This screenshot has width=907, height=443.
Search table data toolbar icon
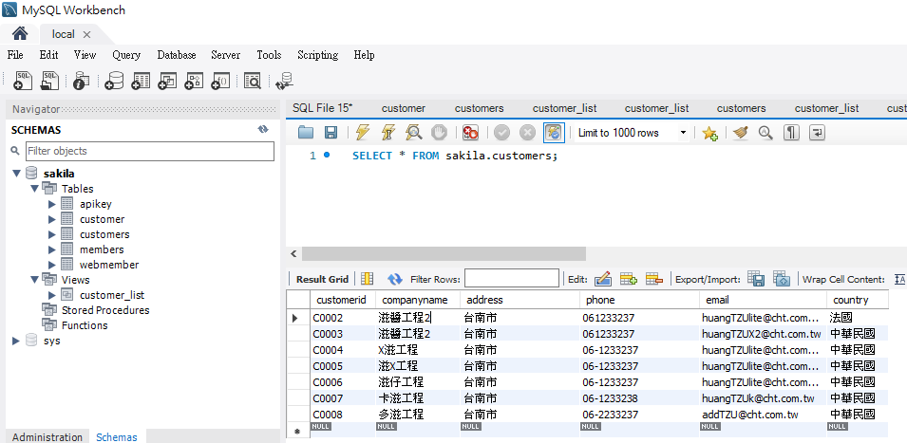[253, 82]
